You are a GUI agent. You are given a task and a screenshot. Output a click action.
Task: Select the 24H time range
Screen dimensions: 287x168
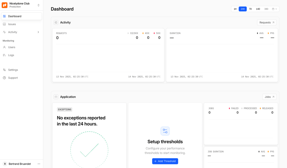click(243, 9)
